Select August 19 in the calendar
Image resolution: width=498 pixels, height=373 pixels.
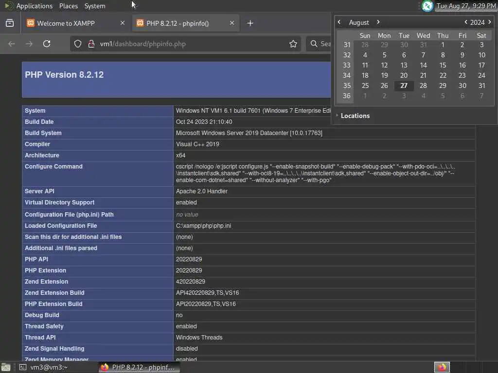(384, 75)
